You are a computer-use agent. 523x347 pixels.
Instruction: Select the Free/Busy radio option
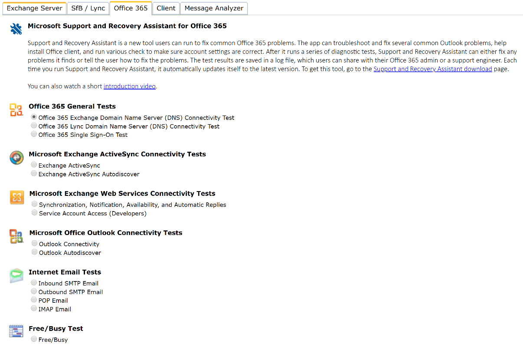point(34,339)
